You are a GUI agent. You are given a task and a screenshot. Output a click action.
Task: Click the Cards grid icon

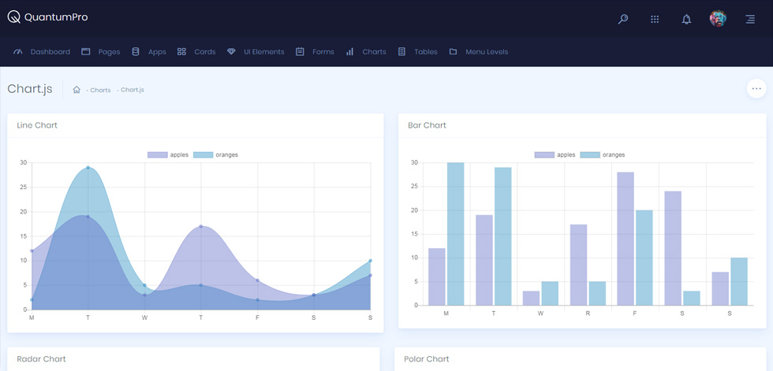(181, 52)
